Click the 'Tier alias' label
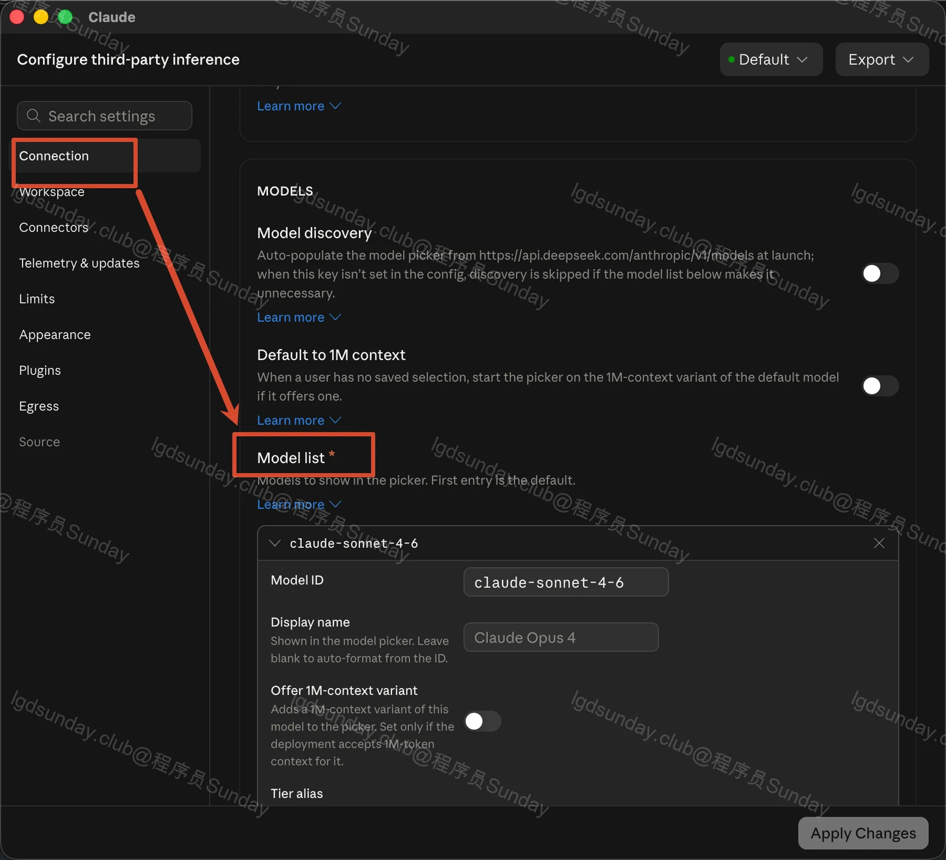Viewport: 946px width, 860px height. click(297, 793)
